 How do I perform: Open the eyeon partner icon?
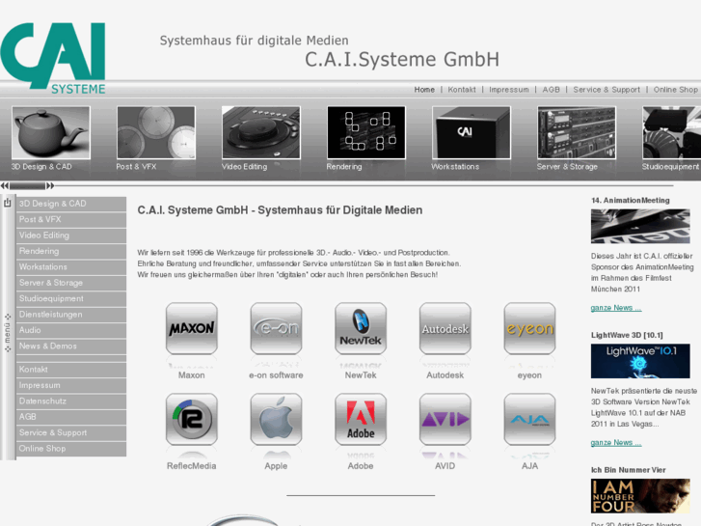click(529, 328)
